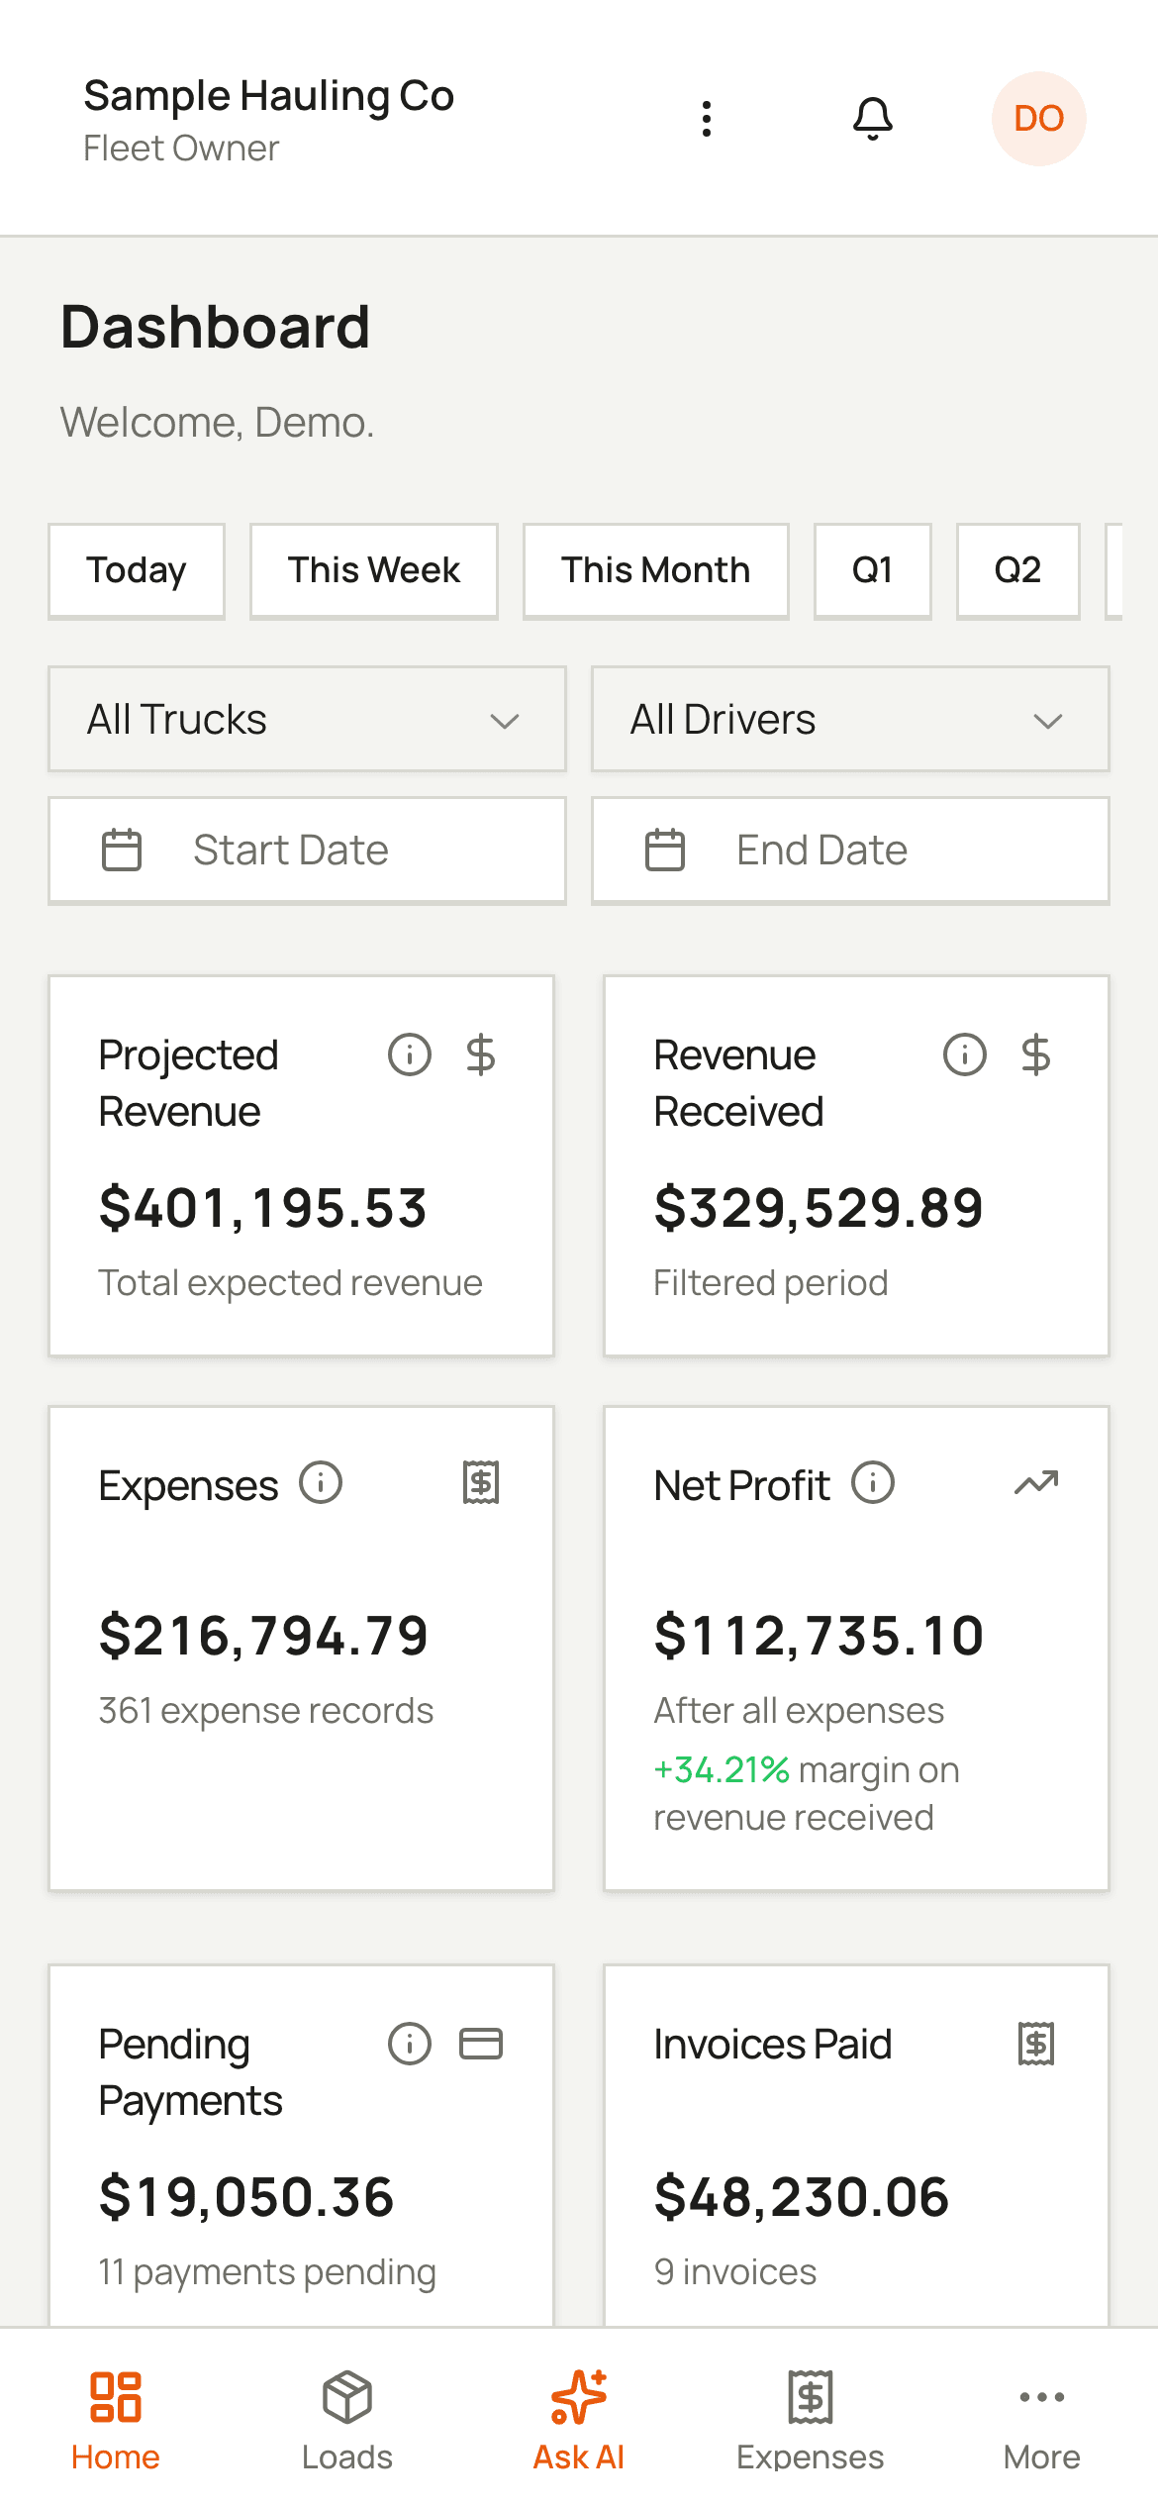Open Ask AI assistant tab
This screenshot has height=2507, width=1158.
point(579,2420)
